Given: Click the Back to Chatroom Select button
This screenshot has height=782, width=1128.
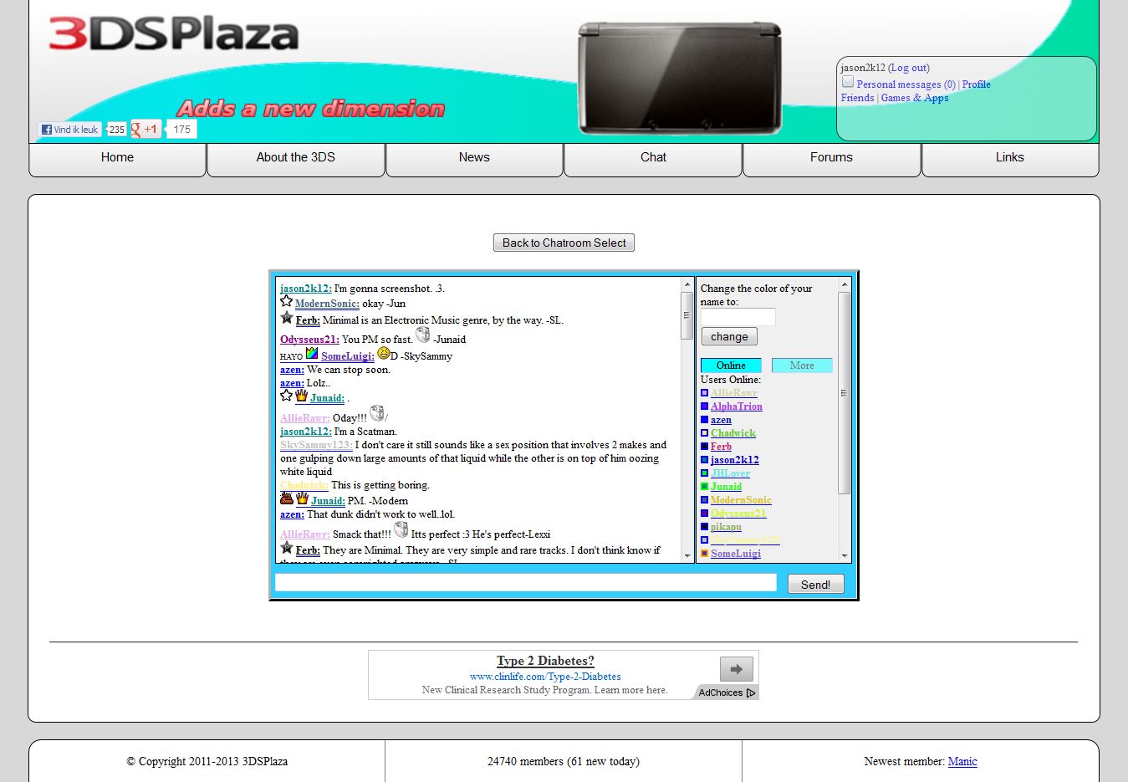Looking at the screenshot, I should (564, 243).
